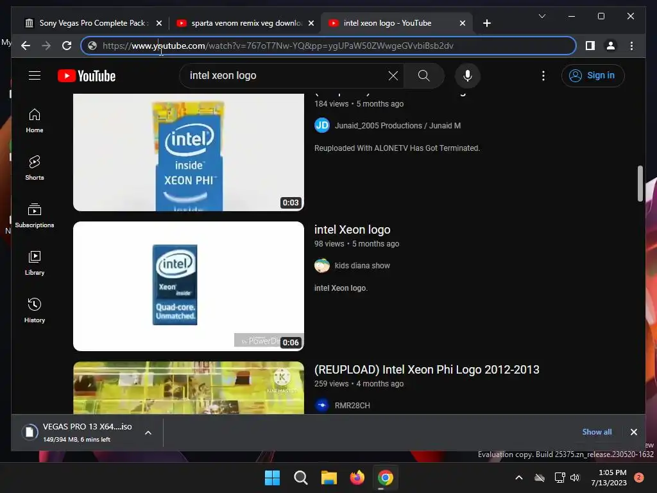Go to Home in the sidebar
Screen dimensions: 657x493
(x=35, y=121)
